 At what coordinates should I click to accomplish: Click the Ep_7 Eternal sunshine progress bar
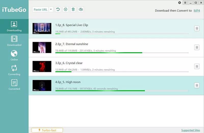(x=122, y=53)
